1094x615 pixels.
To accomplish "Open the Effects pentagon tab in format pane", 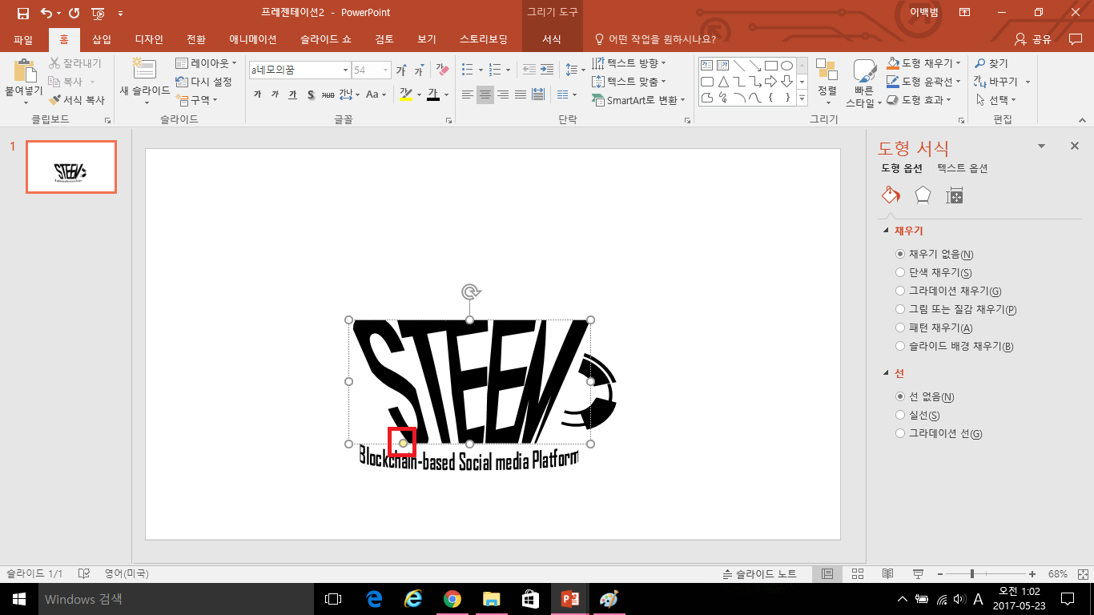I will (923, 195).
